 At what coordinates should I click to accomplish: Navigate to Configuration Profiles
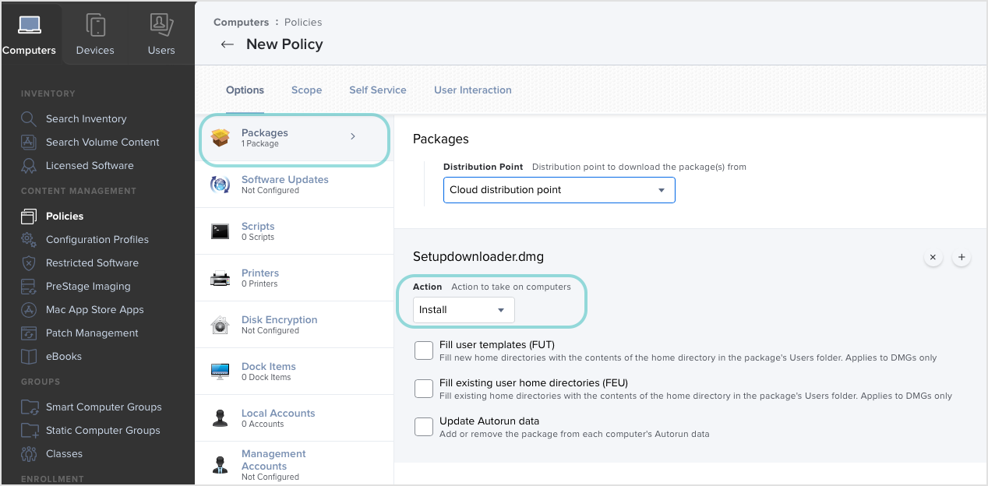pos(97,239)
